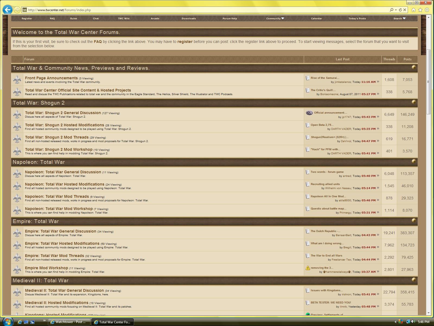The height and width of the screenshot is (326, 434).
Task: Open TWC Wiki in navbar
Action: [x=124, y=18]
